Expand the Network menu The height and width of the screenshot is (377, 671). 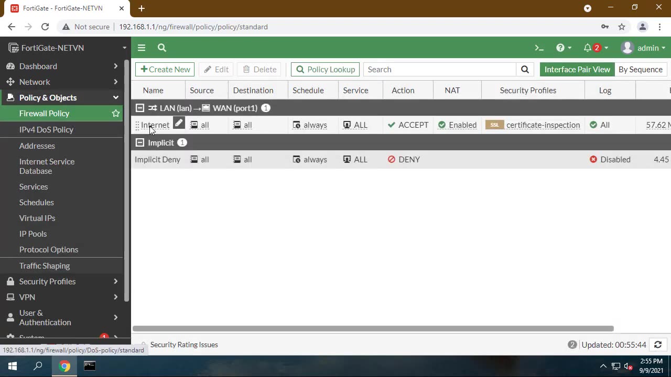[61, 82]
